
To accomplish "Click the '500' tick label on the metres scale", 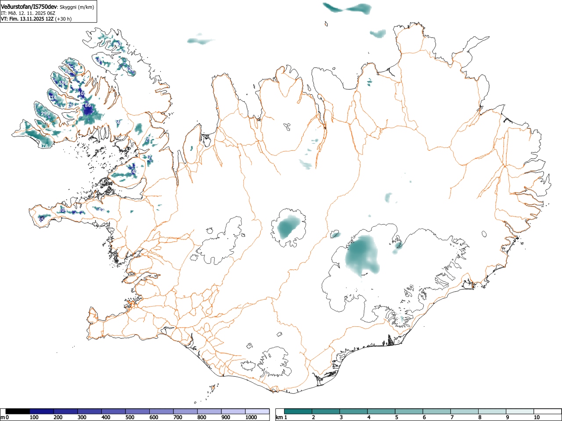I will pyautogui.click(x=130, y=418).
